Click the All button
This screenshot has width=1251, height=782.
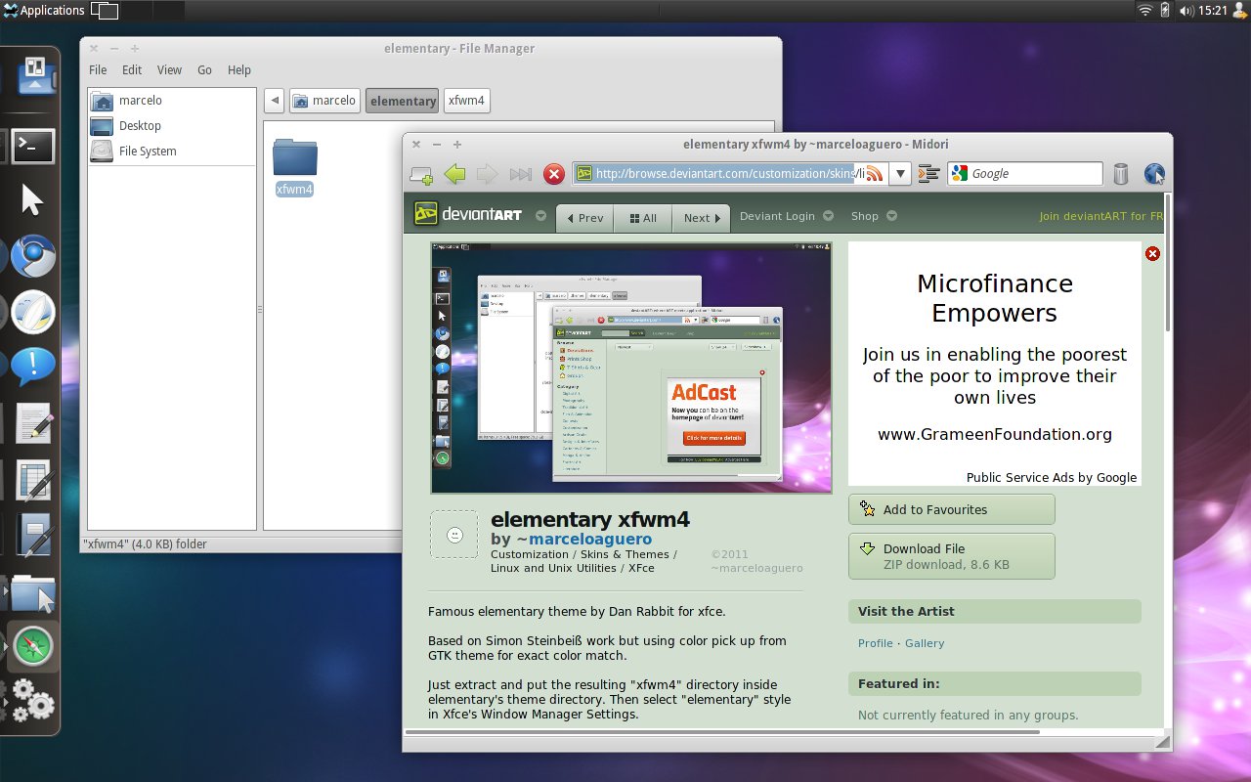pyautogui.click(x=643, y=218)
